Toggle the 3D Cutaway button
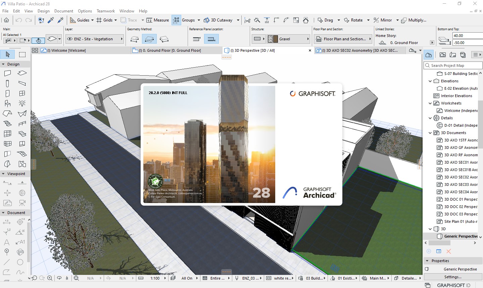This screenshot has height=288, width=483. coord(218,20)
